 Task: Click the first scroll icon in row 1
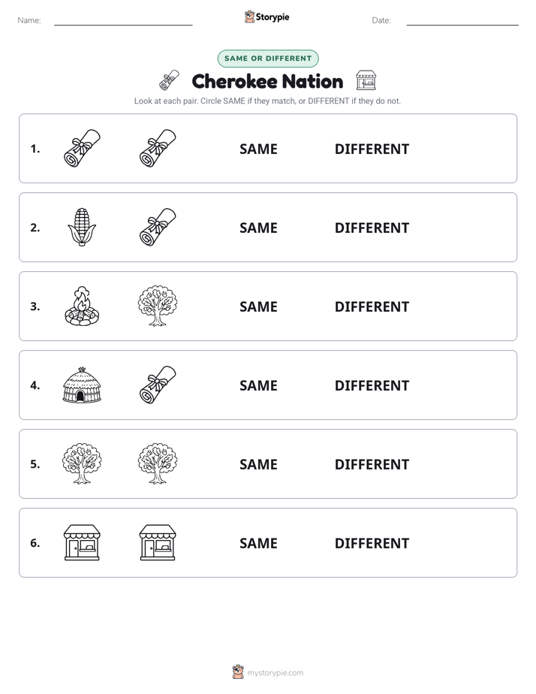click(x=82, y=148)
